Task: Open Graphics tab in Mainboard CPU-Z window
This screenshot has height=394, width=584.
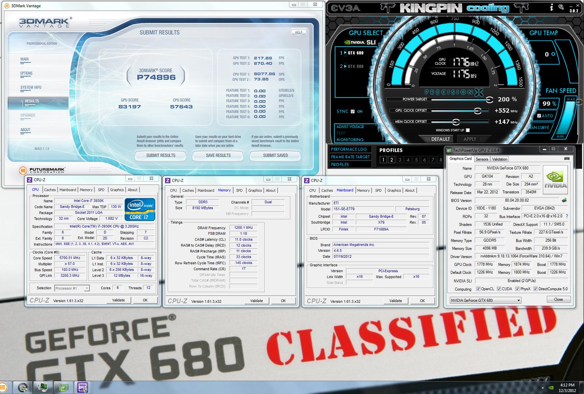Action: pos(394,191)
